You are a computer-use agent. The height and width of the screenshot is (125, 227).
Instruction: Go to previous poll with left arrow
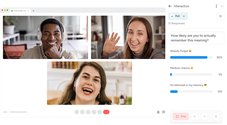pyautogui.click(x=195, y=116)
